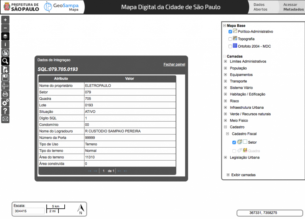305x219 pixels.
Task: Click the save map icon
Action: tap(5, 78)
